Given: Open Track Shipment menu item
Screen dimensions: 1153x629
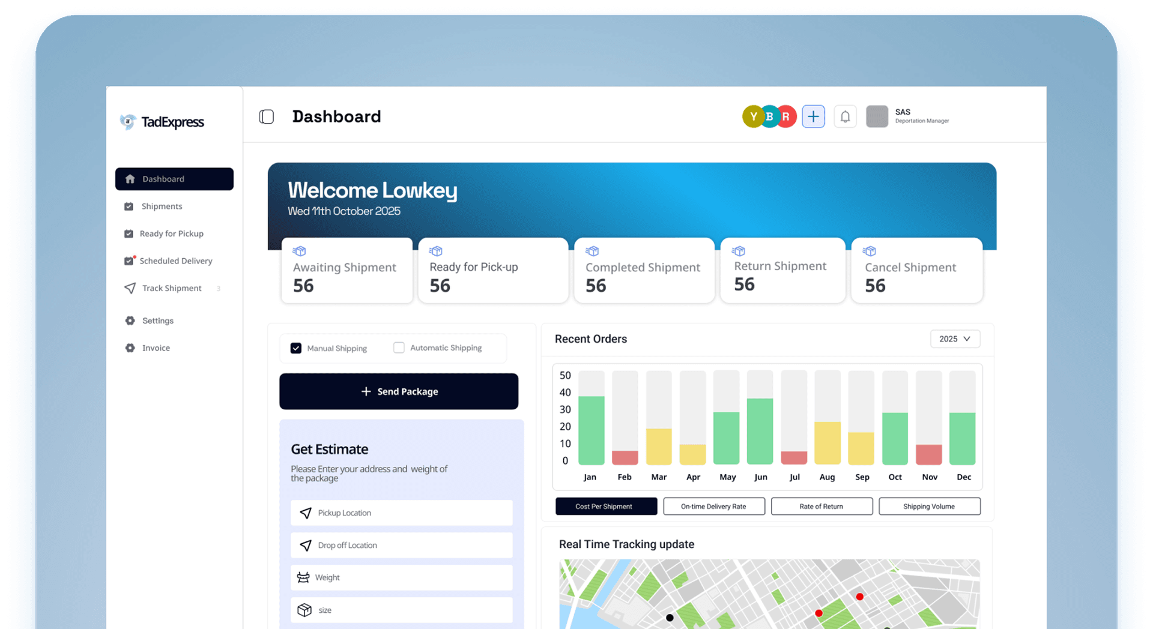Looking at the screenshot, I should [x=172, y=288].
